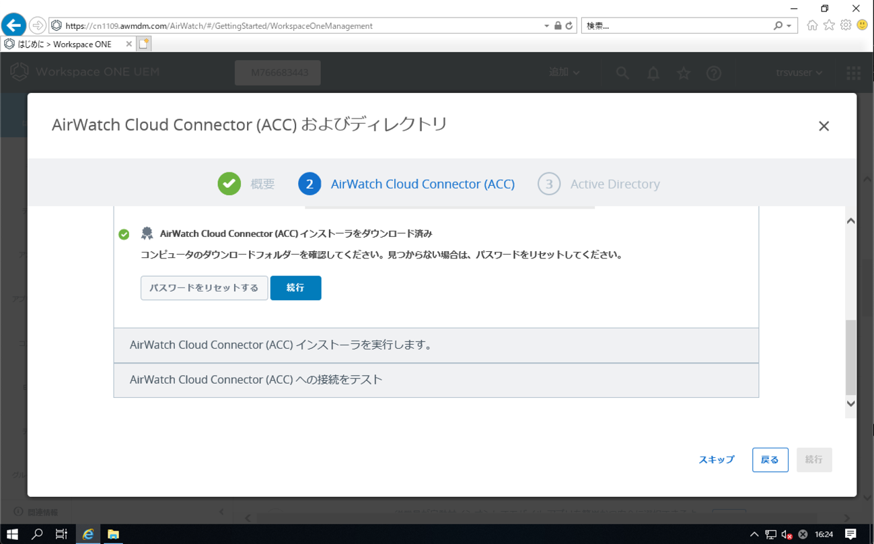Click the address bar URL field

(x=303, y=26)
